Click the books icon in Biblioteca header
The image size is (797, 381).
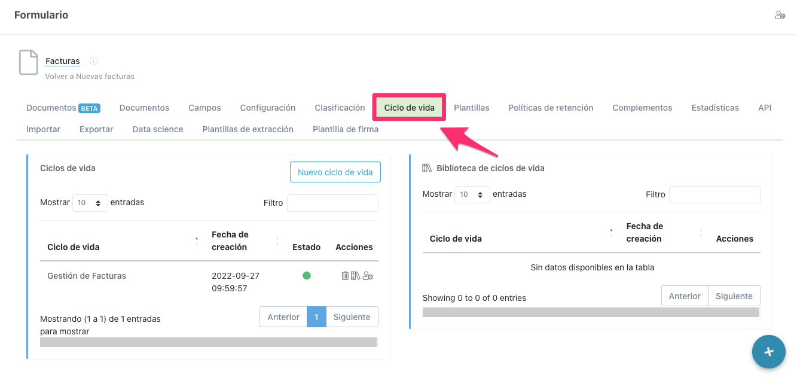(427, 168)
